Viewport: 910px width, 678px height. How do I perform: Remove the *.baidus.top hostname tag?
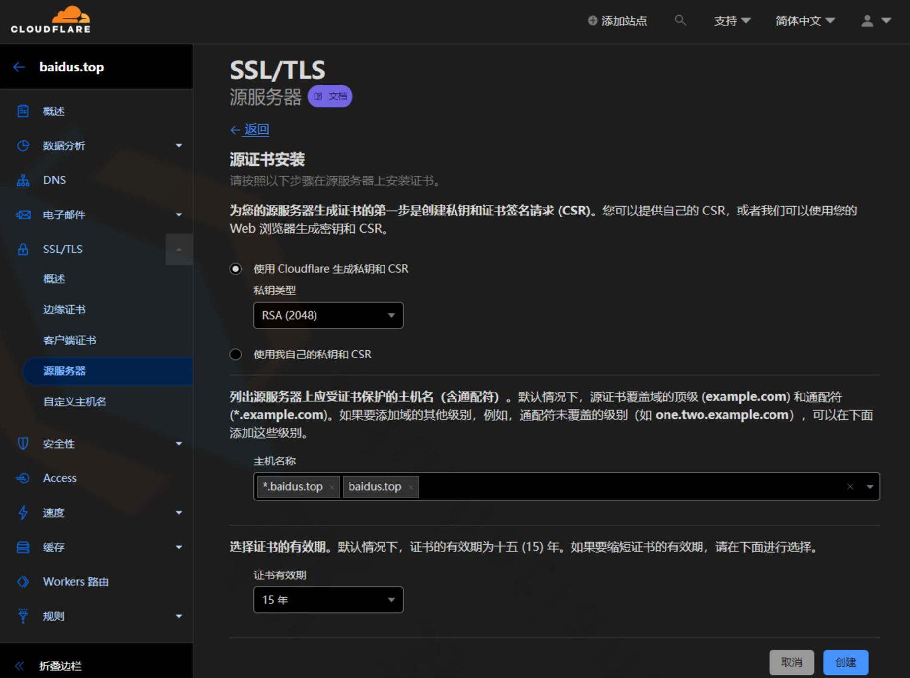click(332, 487)
